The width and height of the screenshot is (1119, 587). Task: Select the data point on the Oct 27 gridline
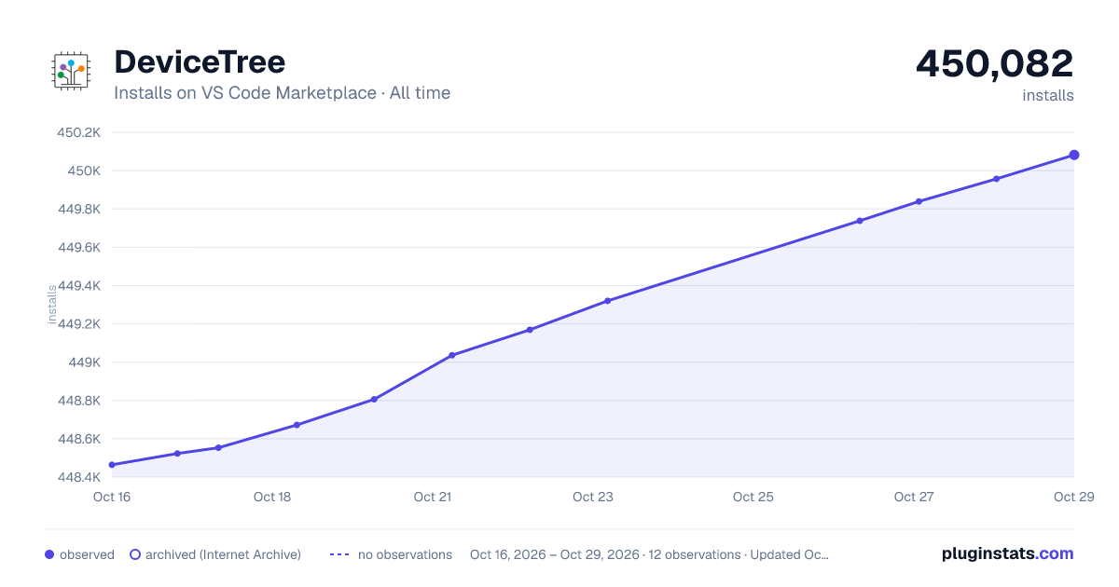[x=919, y=201]
